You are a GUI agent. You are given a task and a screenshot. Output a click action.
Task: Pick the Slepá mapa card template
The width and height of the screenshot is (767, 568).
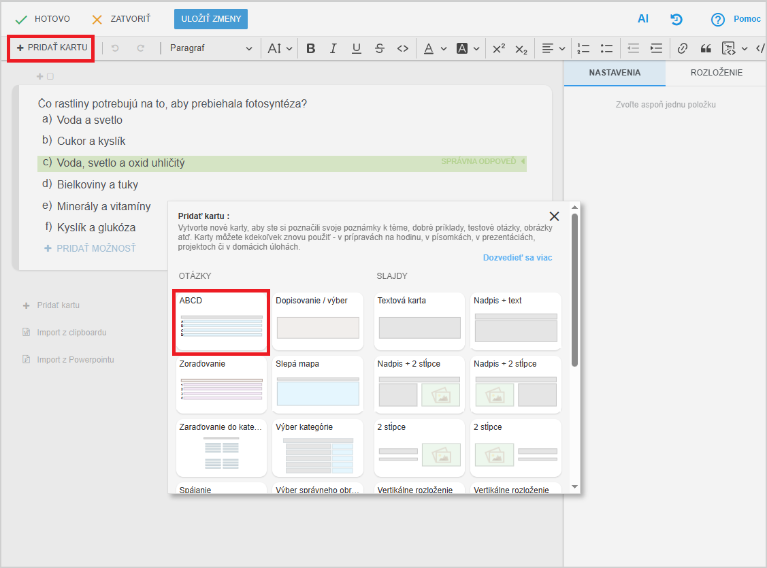click(318, 384)
